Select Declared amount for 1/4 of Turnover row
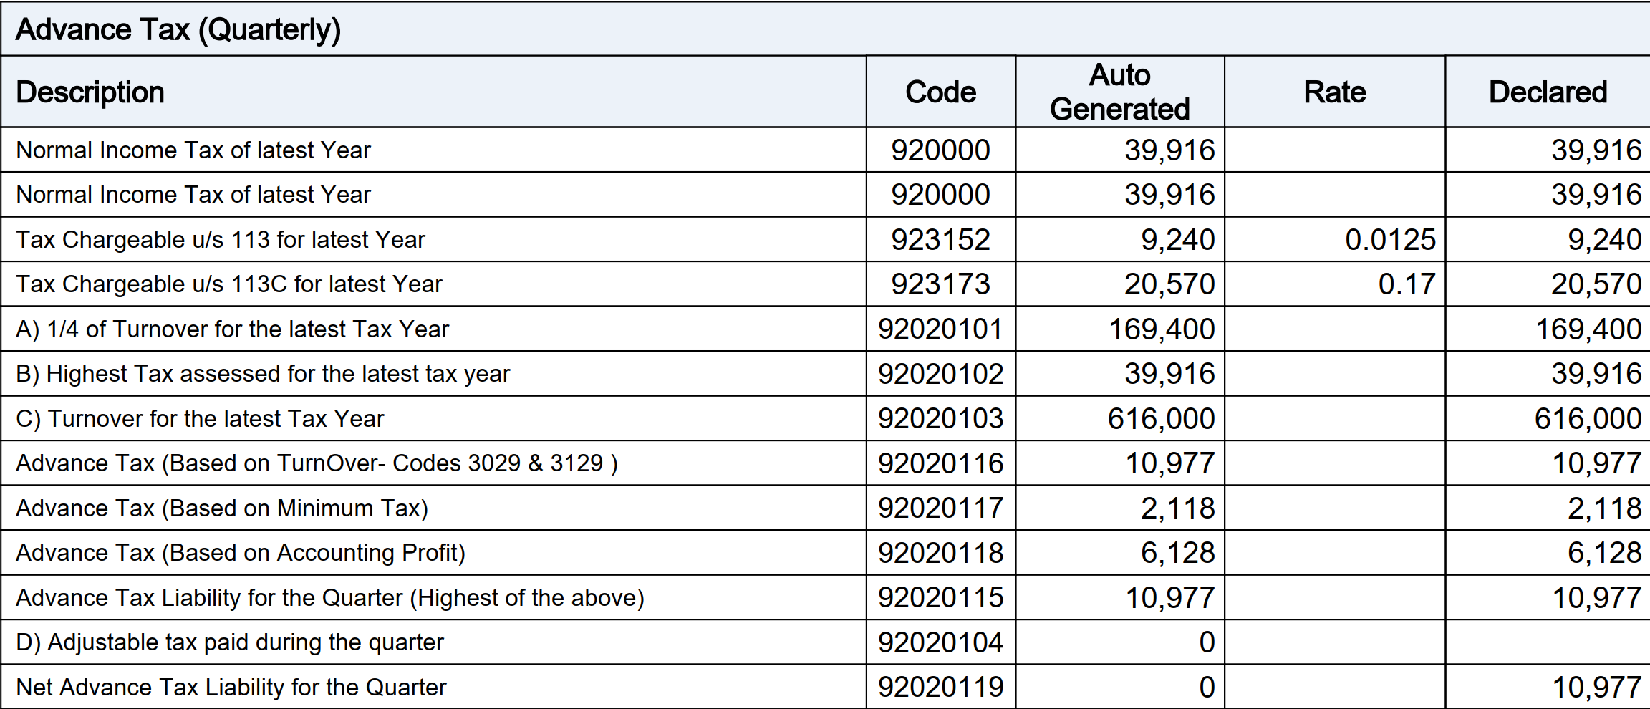Viewport: 1650px width, 709px height. tap(1588, 329)
